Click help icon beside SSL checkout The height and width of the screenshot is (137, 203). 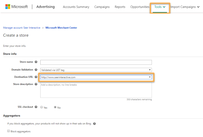click(36, 107)
